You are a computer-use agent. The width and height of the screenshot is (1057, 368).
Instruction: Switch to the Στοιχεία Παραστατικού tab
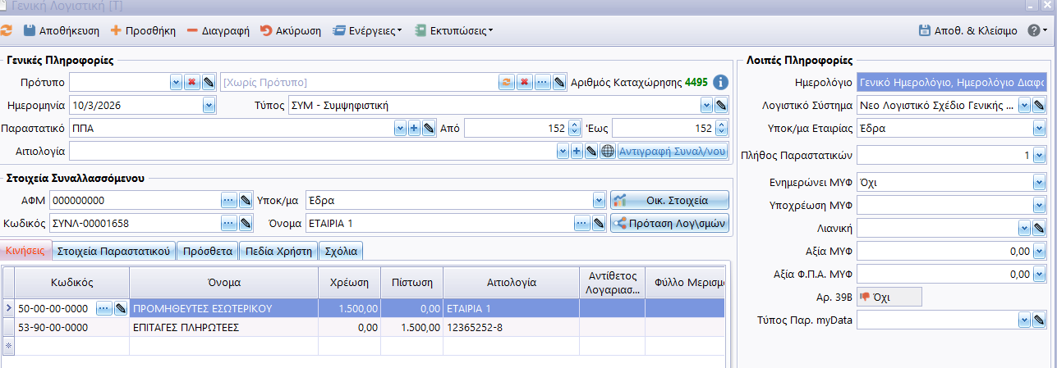[x=115, y=251]
